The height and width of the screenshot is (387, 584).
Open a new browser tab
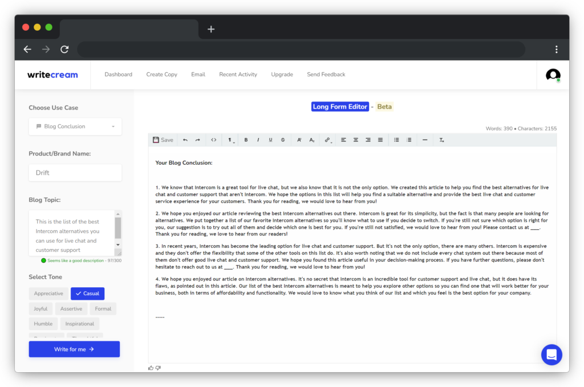tap(211, 29)
